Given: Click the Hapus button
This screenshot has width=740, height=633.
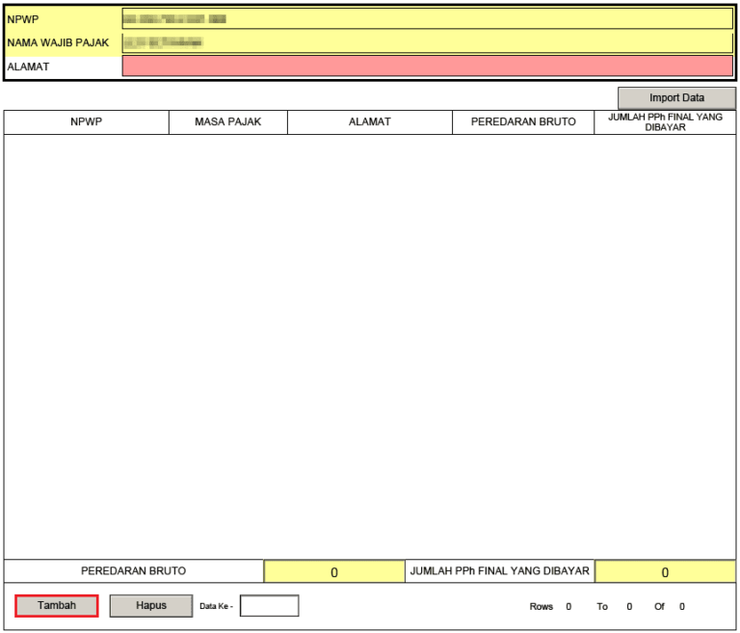Looking at the screenshot, I should (151, 606).
